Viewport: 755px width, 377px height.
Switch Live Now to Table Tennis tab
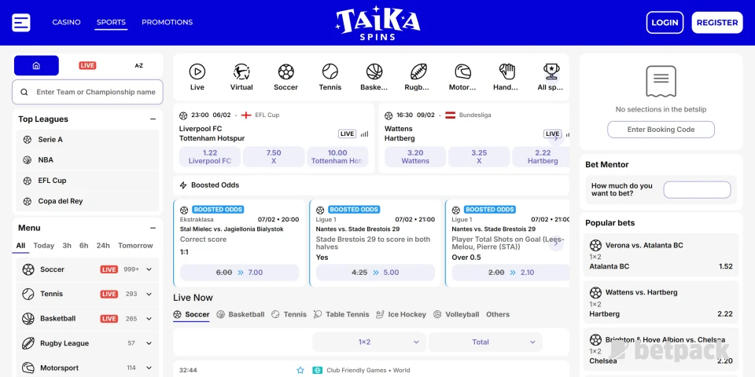point(341,314)
